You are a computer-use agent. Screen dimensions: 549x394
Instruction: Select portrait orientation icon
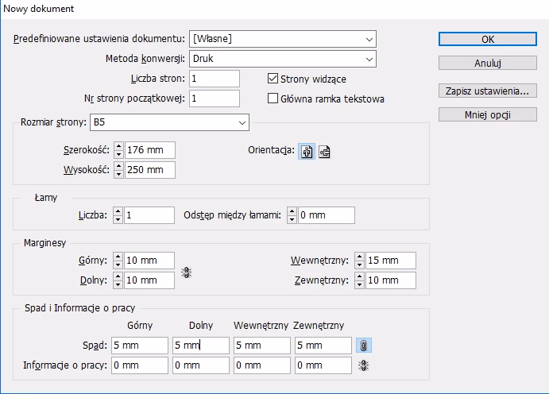pyautogui.click(x=307, y=152)
